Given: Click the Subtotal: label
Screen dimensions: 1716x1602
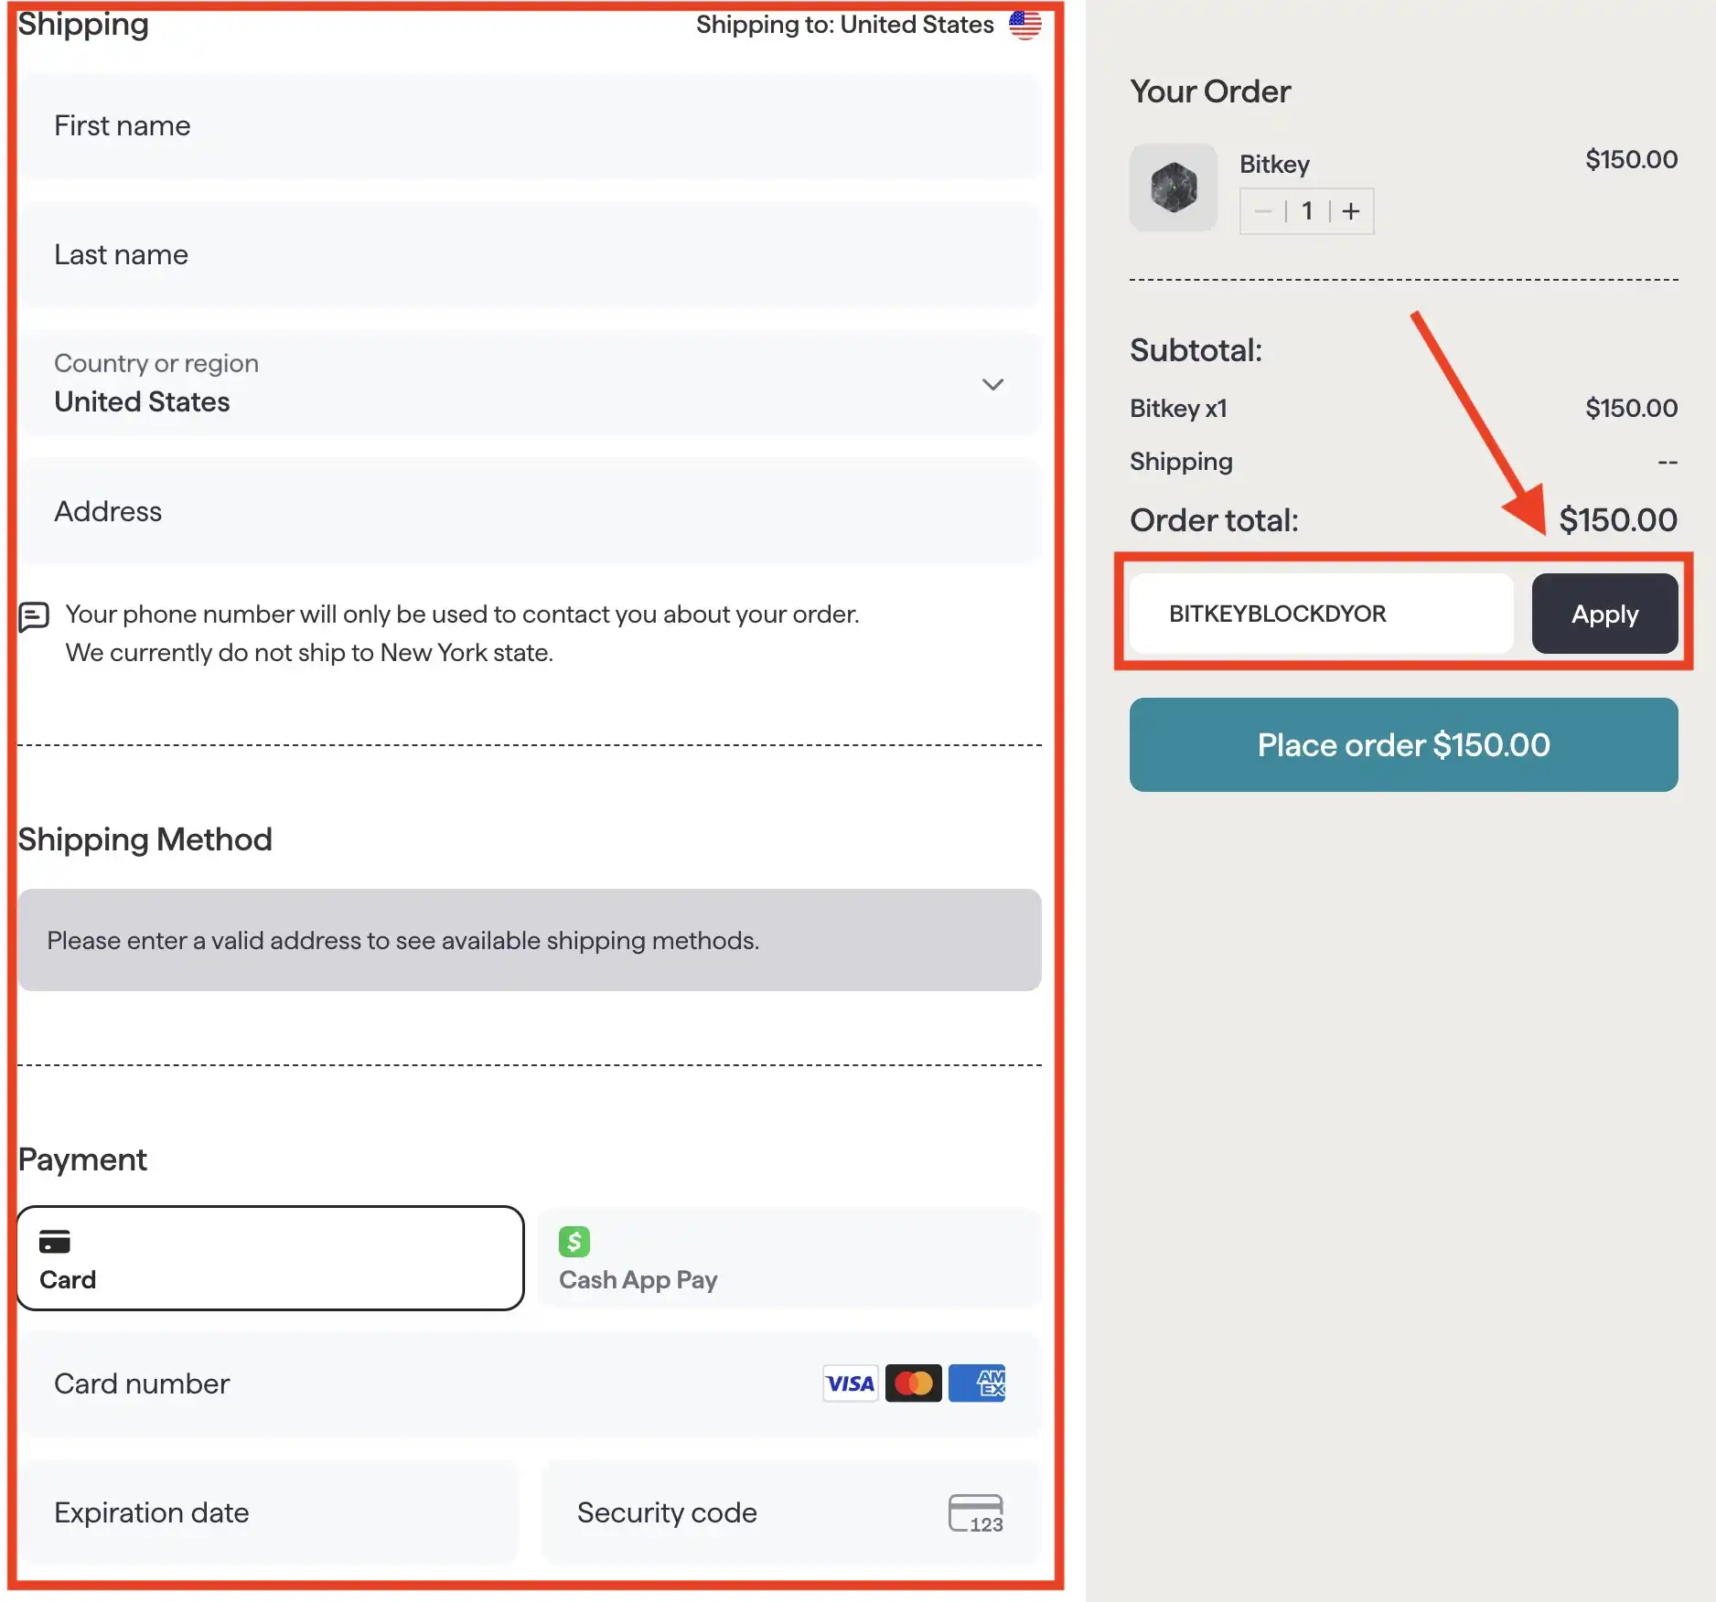Looking at the screenshot, I should [1196, 350].
